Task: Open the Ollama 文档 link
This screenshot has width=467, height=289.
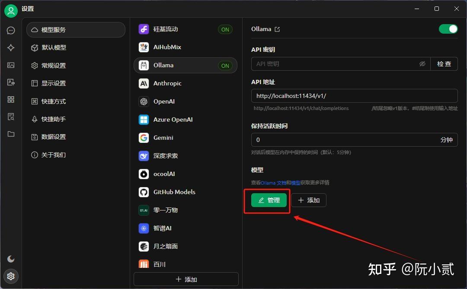Action: tap(273, 182)
